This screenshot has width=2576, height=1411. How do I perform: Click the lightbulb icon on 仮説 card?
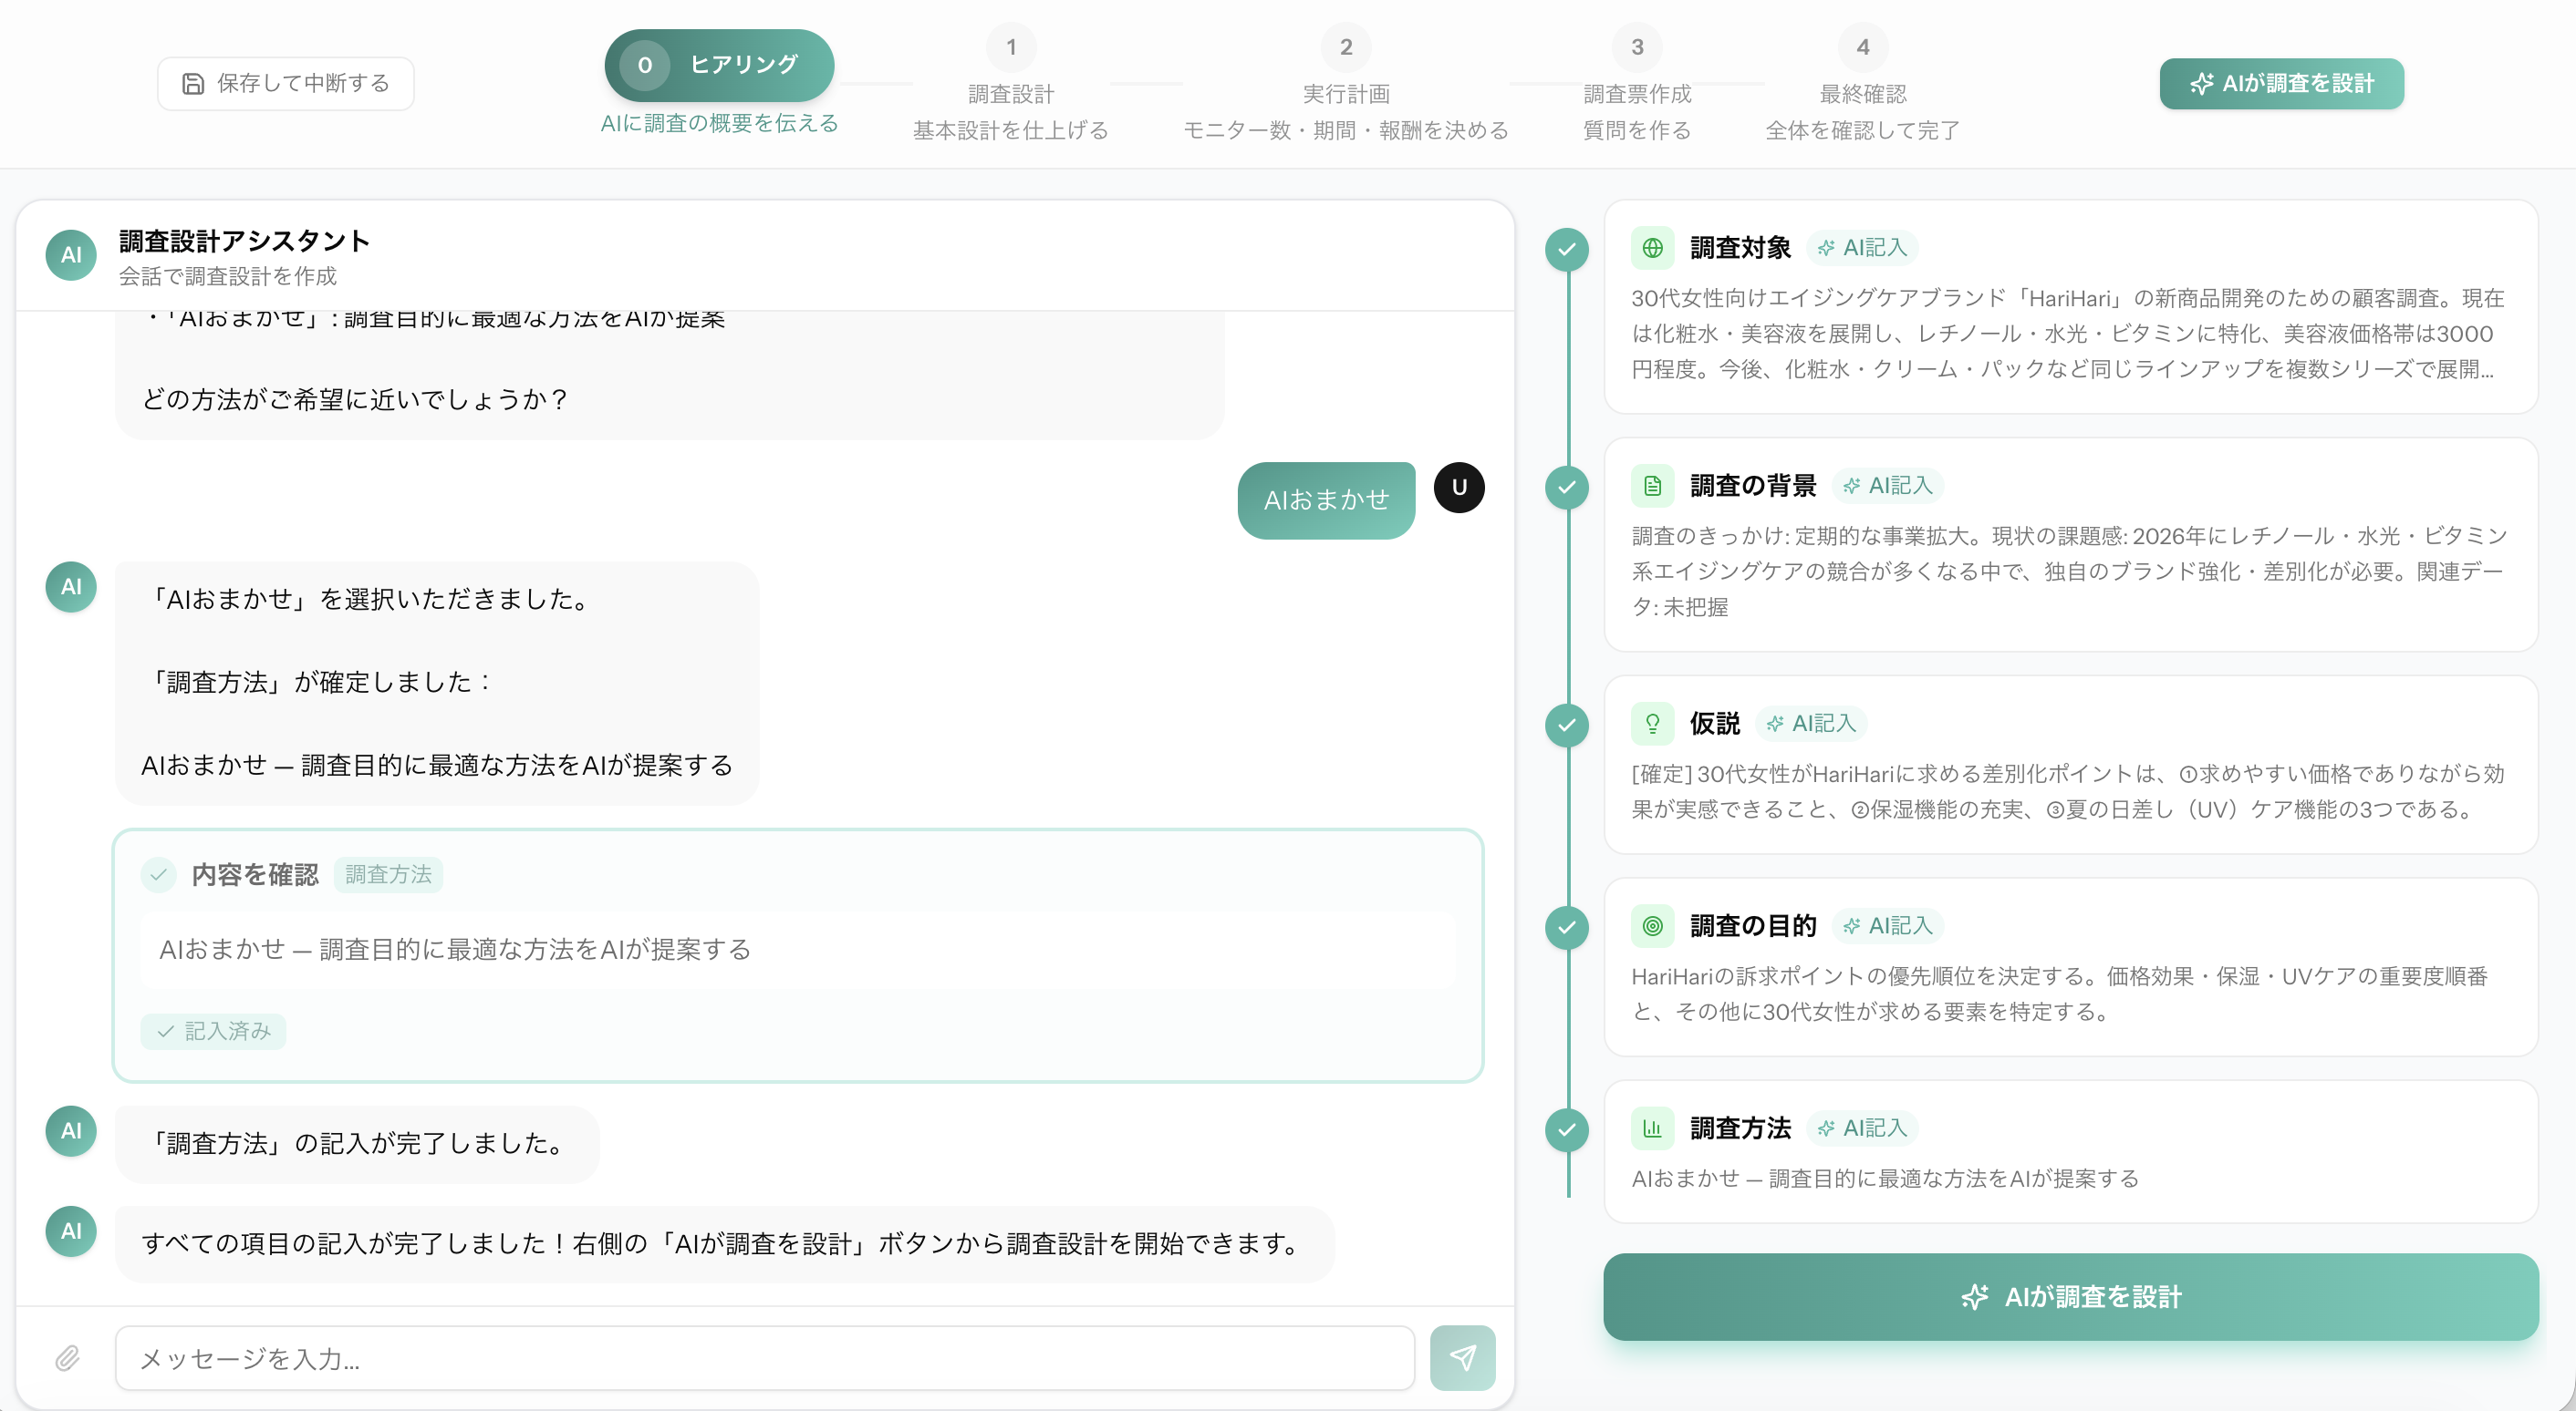point(1652,724)
